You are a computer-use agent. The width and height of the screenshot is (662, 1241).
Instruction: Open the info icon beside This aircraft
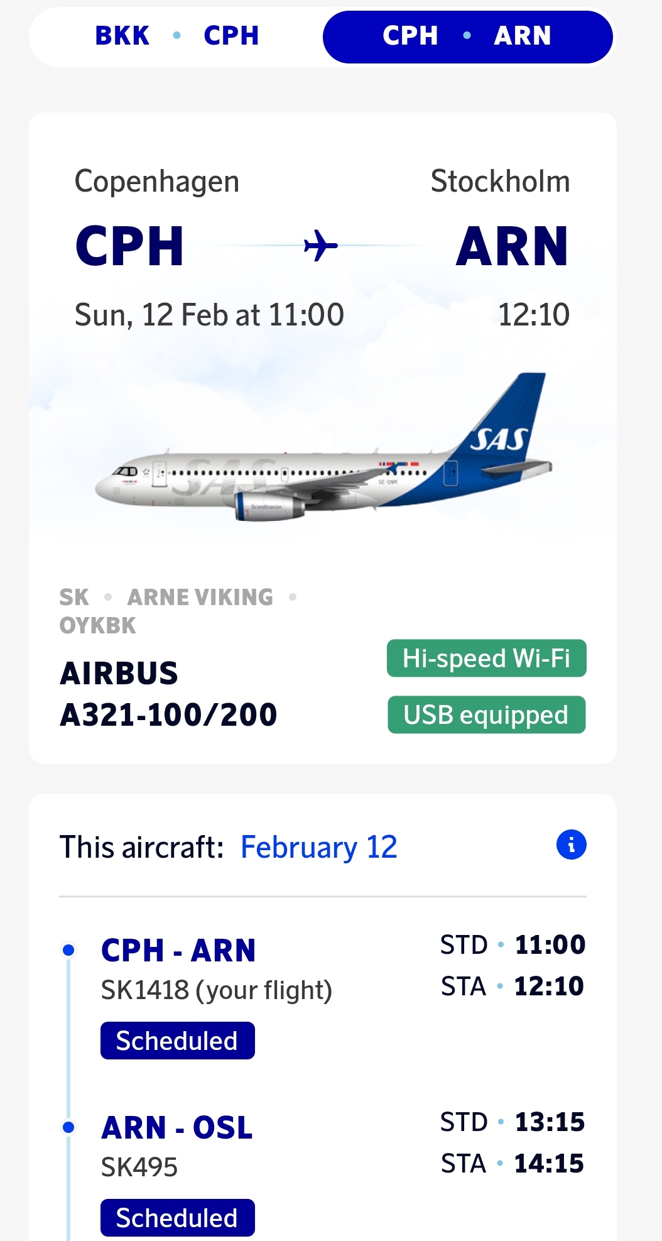571,845
